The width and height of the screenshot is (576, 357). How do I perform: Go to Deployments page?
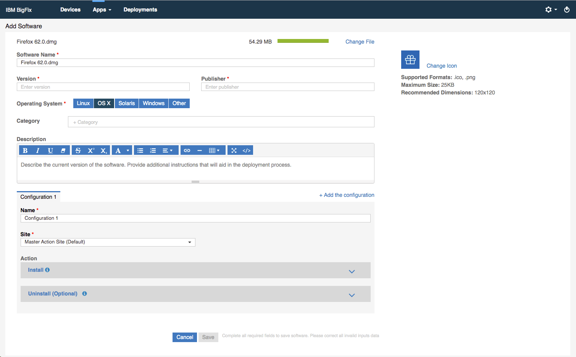(x=140, y=10)
